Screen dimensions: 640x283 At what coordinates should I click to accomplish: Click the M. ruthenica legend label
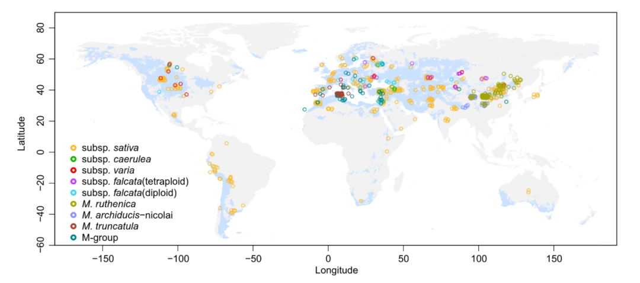point(108,204)
